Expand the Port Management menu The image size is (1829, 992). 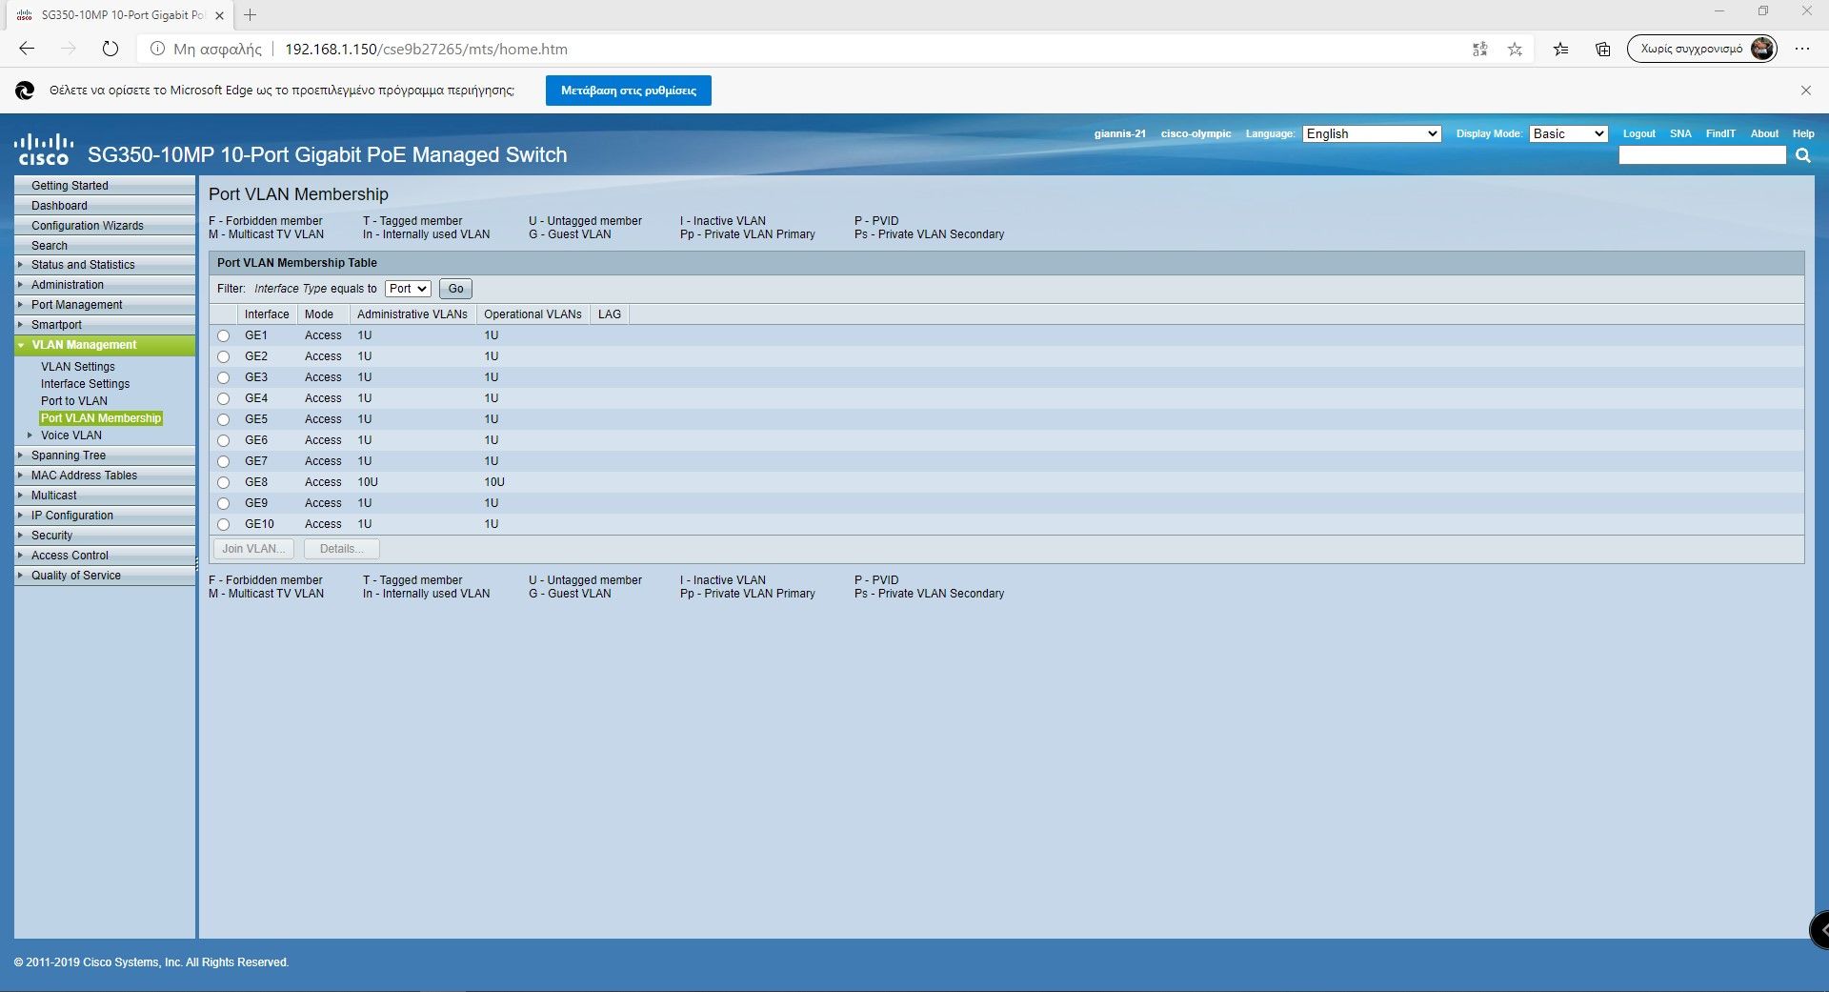(105, 305)
